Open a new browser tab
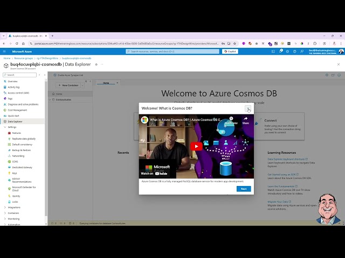 52,36
